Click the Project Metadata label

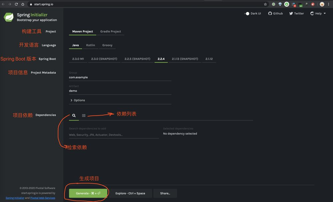(x=43, y=73)
